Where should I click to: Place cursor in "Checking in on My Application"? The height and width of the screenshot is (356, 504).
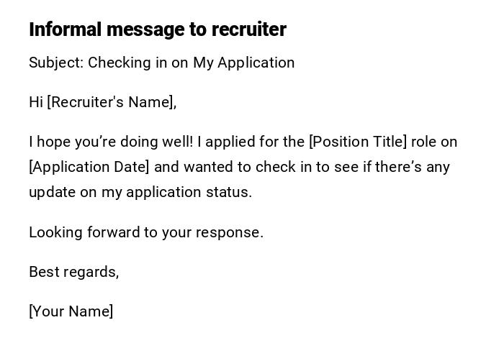pyautogui.click(x=191, y=63)
